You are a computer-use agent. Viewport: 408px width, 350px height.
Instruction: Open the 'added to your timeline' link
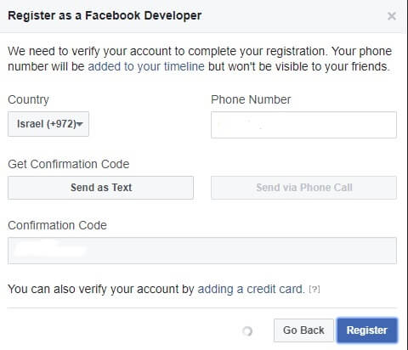point(146,66)
